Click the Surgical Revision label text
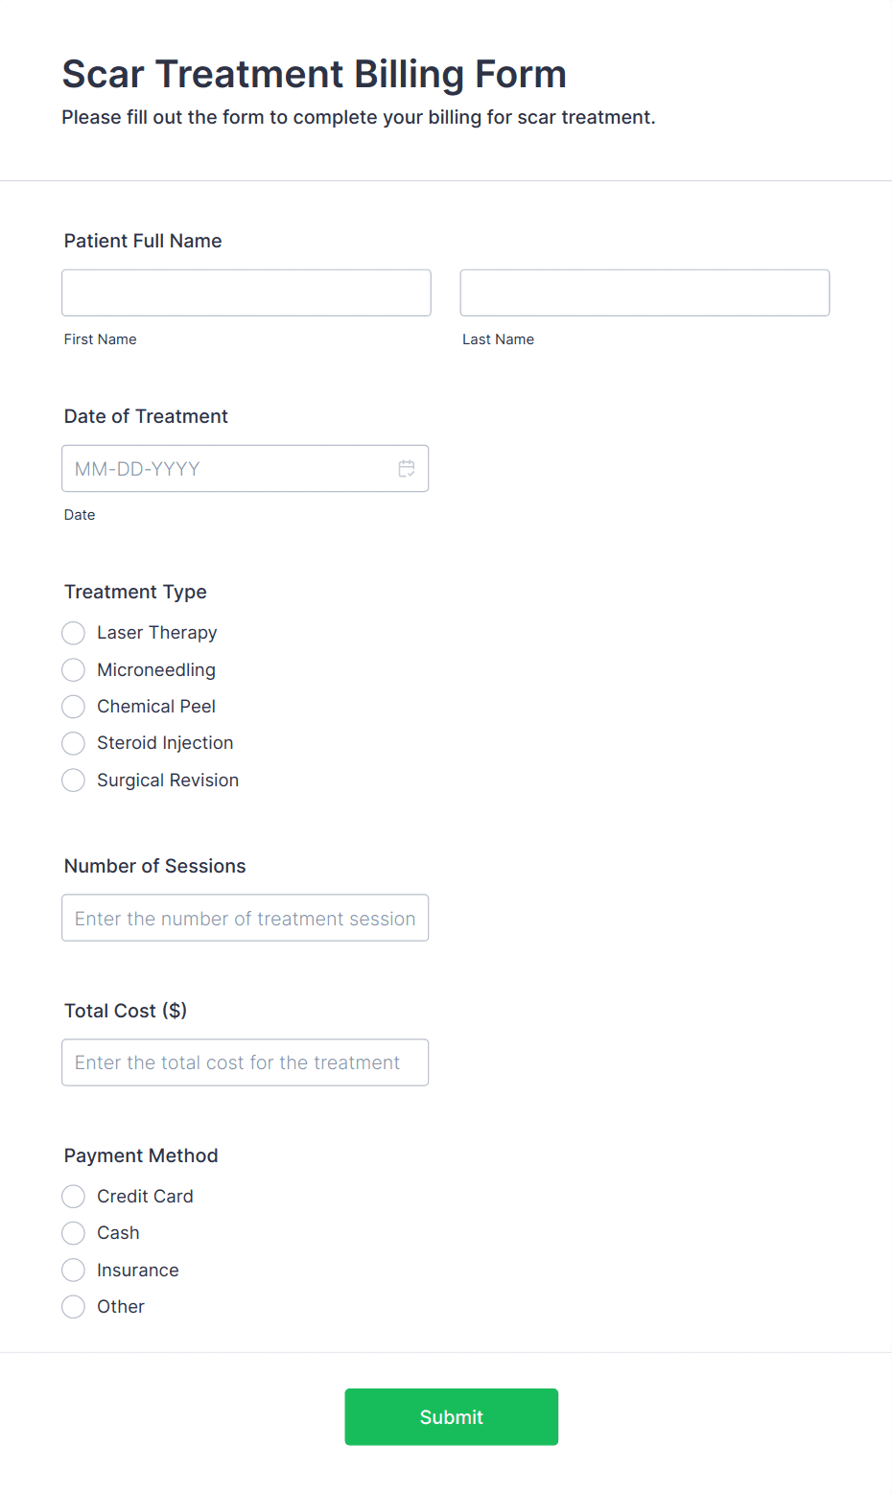The height and width of the screenshot is (1493, 892). (168, 781)
